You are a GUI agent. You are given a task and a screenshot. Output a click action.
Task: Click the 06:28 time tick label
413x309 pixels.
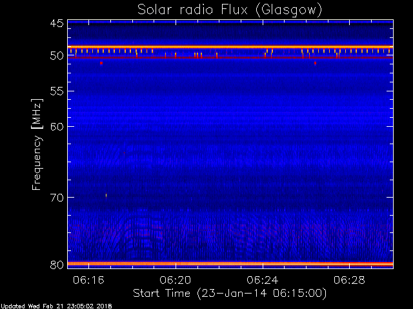(349, 280)
